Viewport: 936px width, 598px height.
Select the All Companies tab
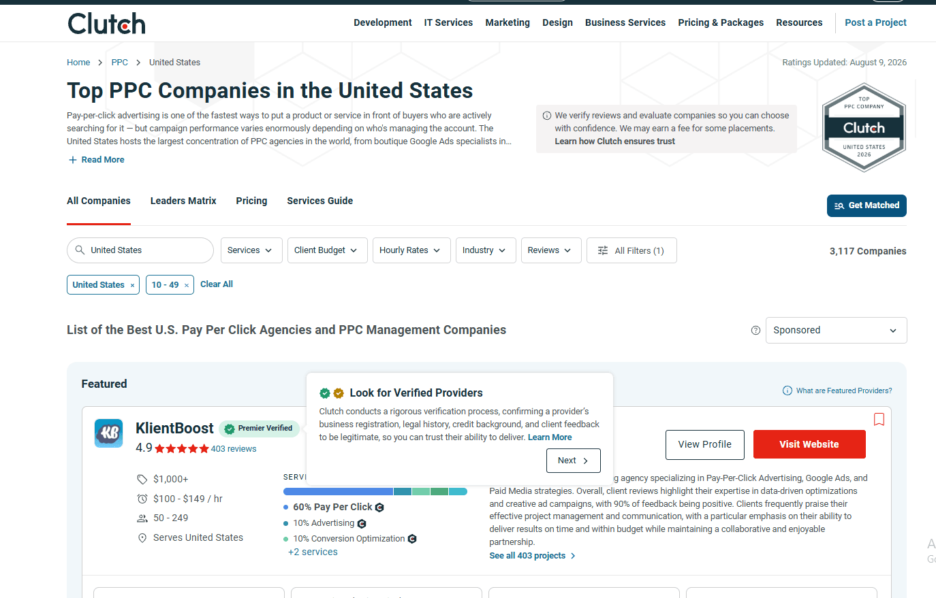[99, 201]
